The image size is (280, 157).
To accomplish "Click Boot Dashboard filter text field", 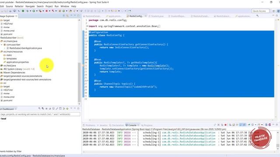I will click(40, 114).
